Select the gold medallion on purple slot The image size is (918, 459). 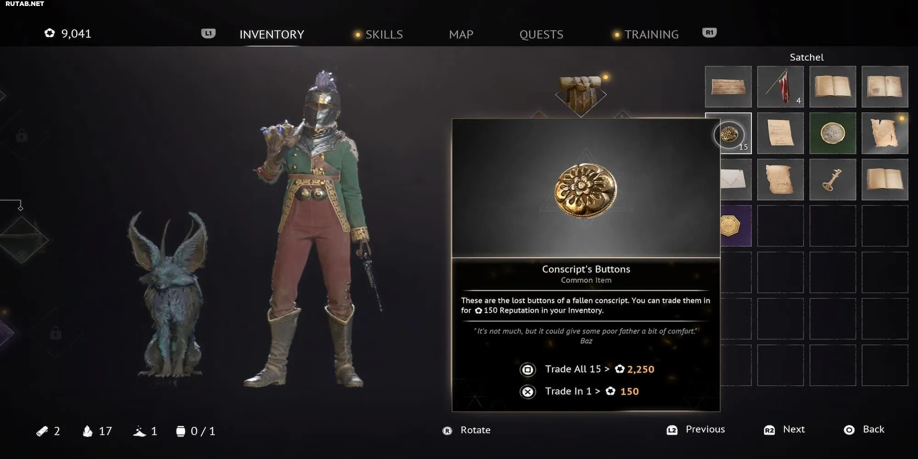(736, 226)
